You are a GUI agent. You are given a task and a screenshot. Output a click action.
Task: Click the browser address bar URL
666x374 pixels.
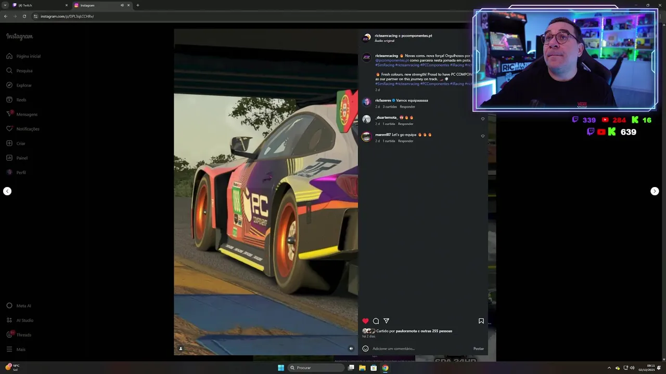67,16
